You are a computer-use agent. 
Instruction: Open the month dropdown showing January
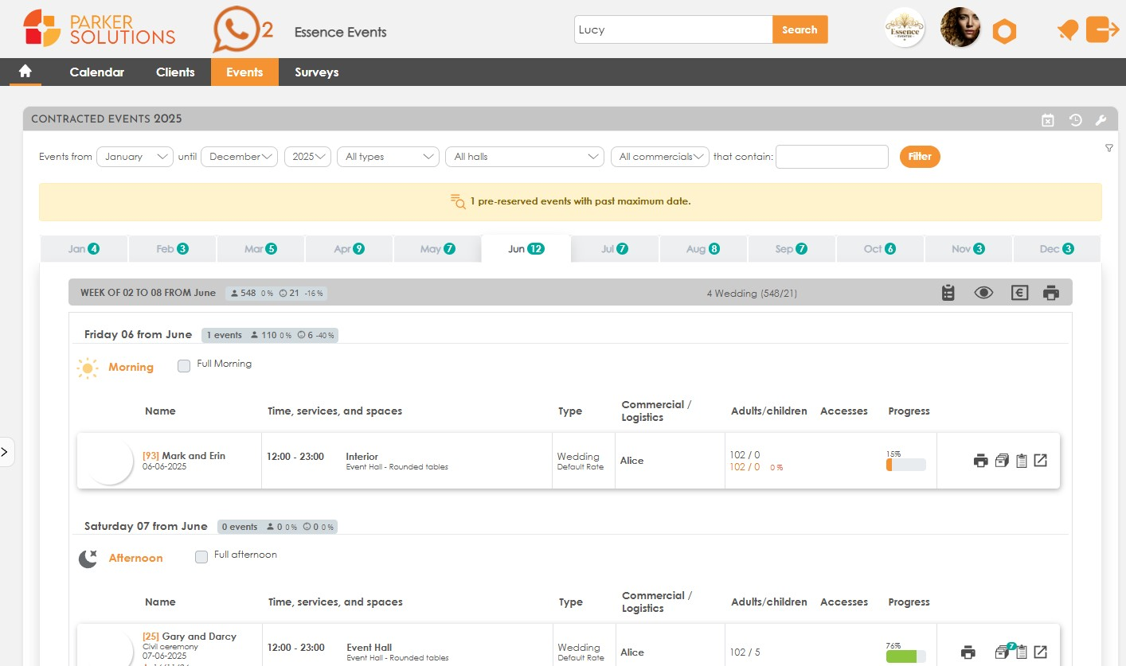[135, 157]
